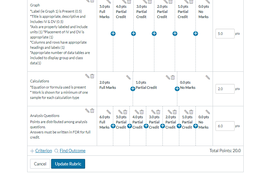Screen dimensions: 266x178
Task: Delete the Analysis Questions criterion row
Action: pyautogui.click(x=92, y=110)
